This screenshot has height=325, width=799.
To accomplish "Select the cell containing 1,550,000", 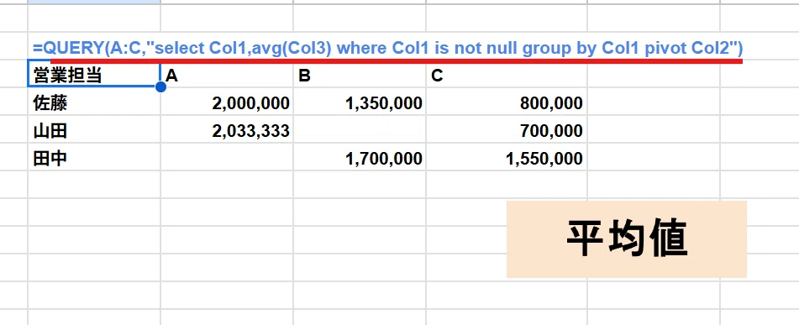I will pyautogui.click(x=507, y=159).
